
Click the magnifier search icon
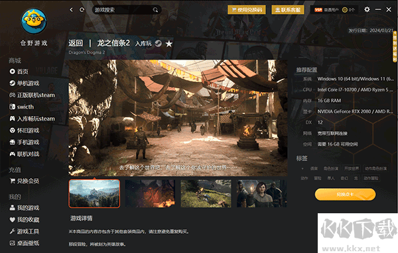(155, 10)
